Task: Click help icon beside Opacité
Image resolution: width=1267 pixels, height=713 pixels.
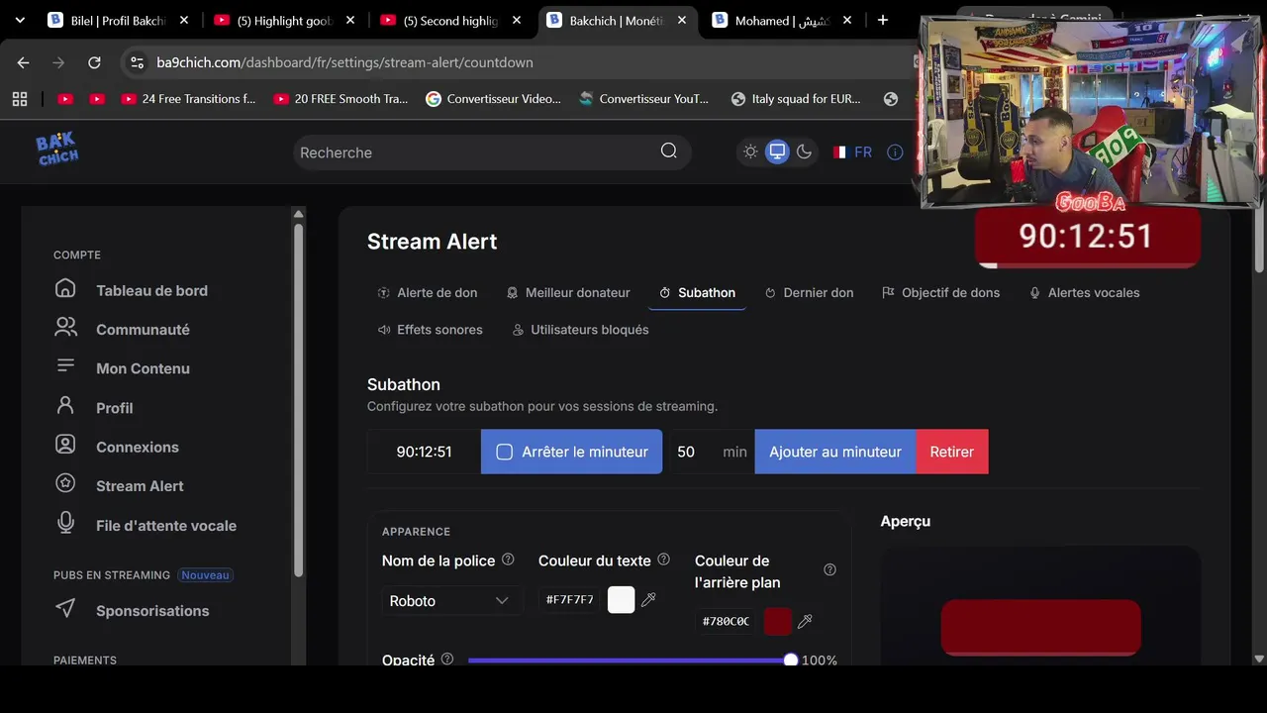Action: pos(447,659)
